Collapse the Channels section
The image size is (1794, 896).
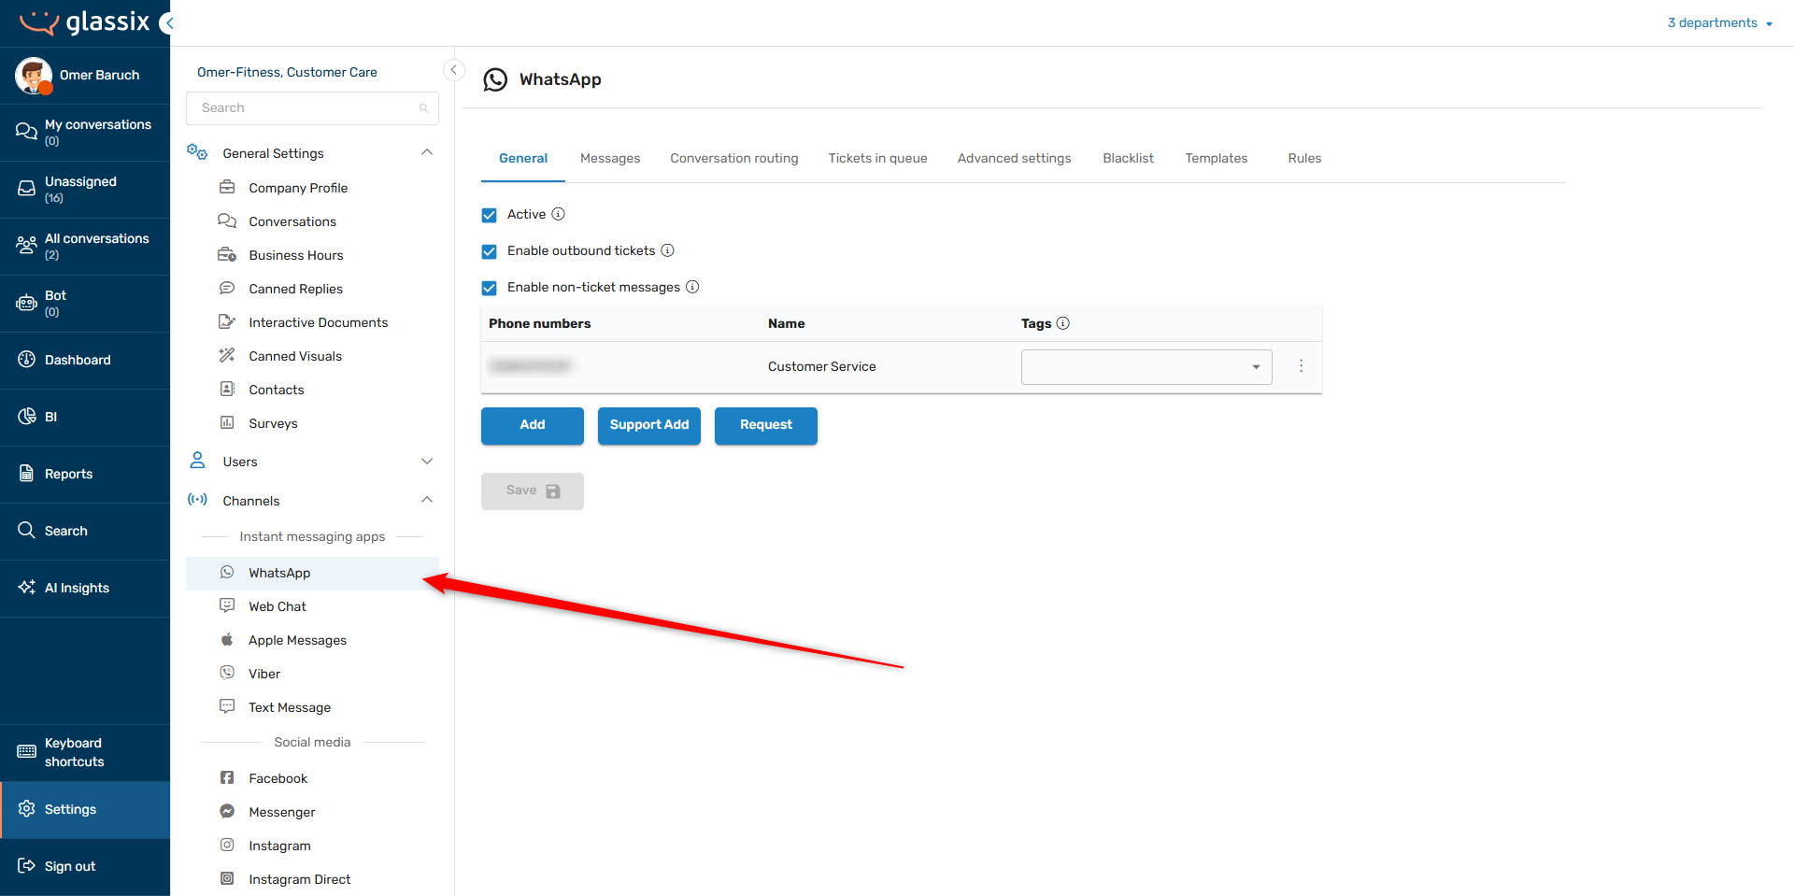click(x=427, y=500)
